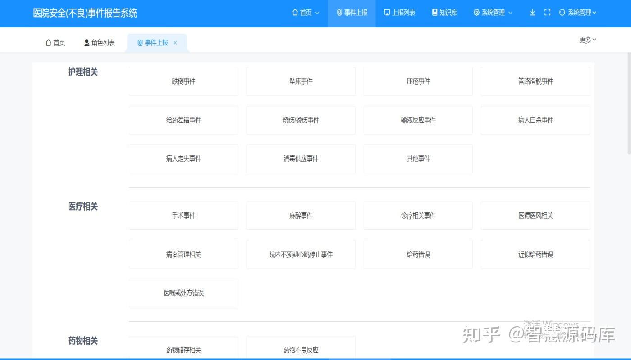Click the 上报列表 icon in navigation
Screen dimensions: 631x360
coord(387,13)
